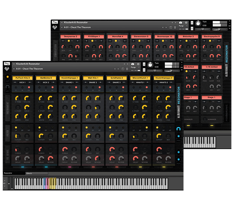Toggle the M mute button in the front window header

144,70
